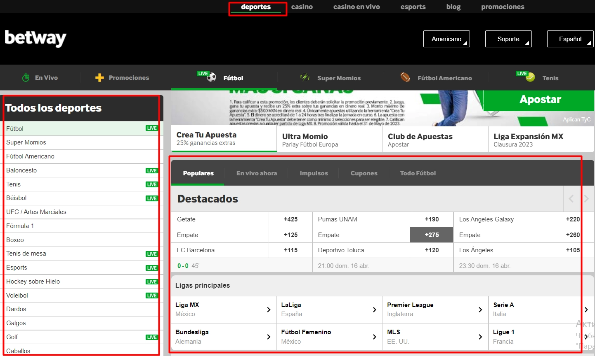The width and height of the screenshot is (595, 356).
Task: Expand the LaLiga league arrow
Action: pyautogui.click(x=375, y=309)
